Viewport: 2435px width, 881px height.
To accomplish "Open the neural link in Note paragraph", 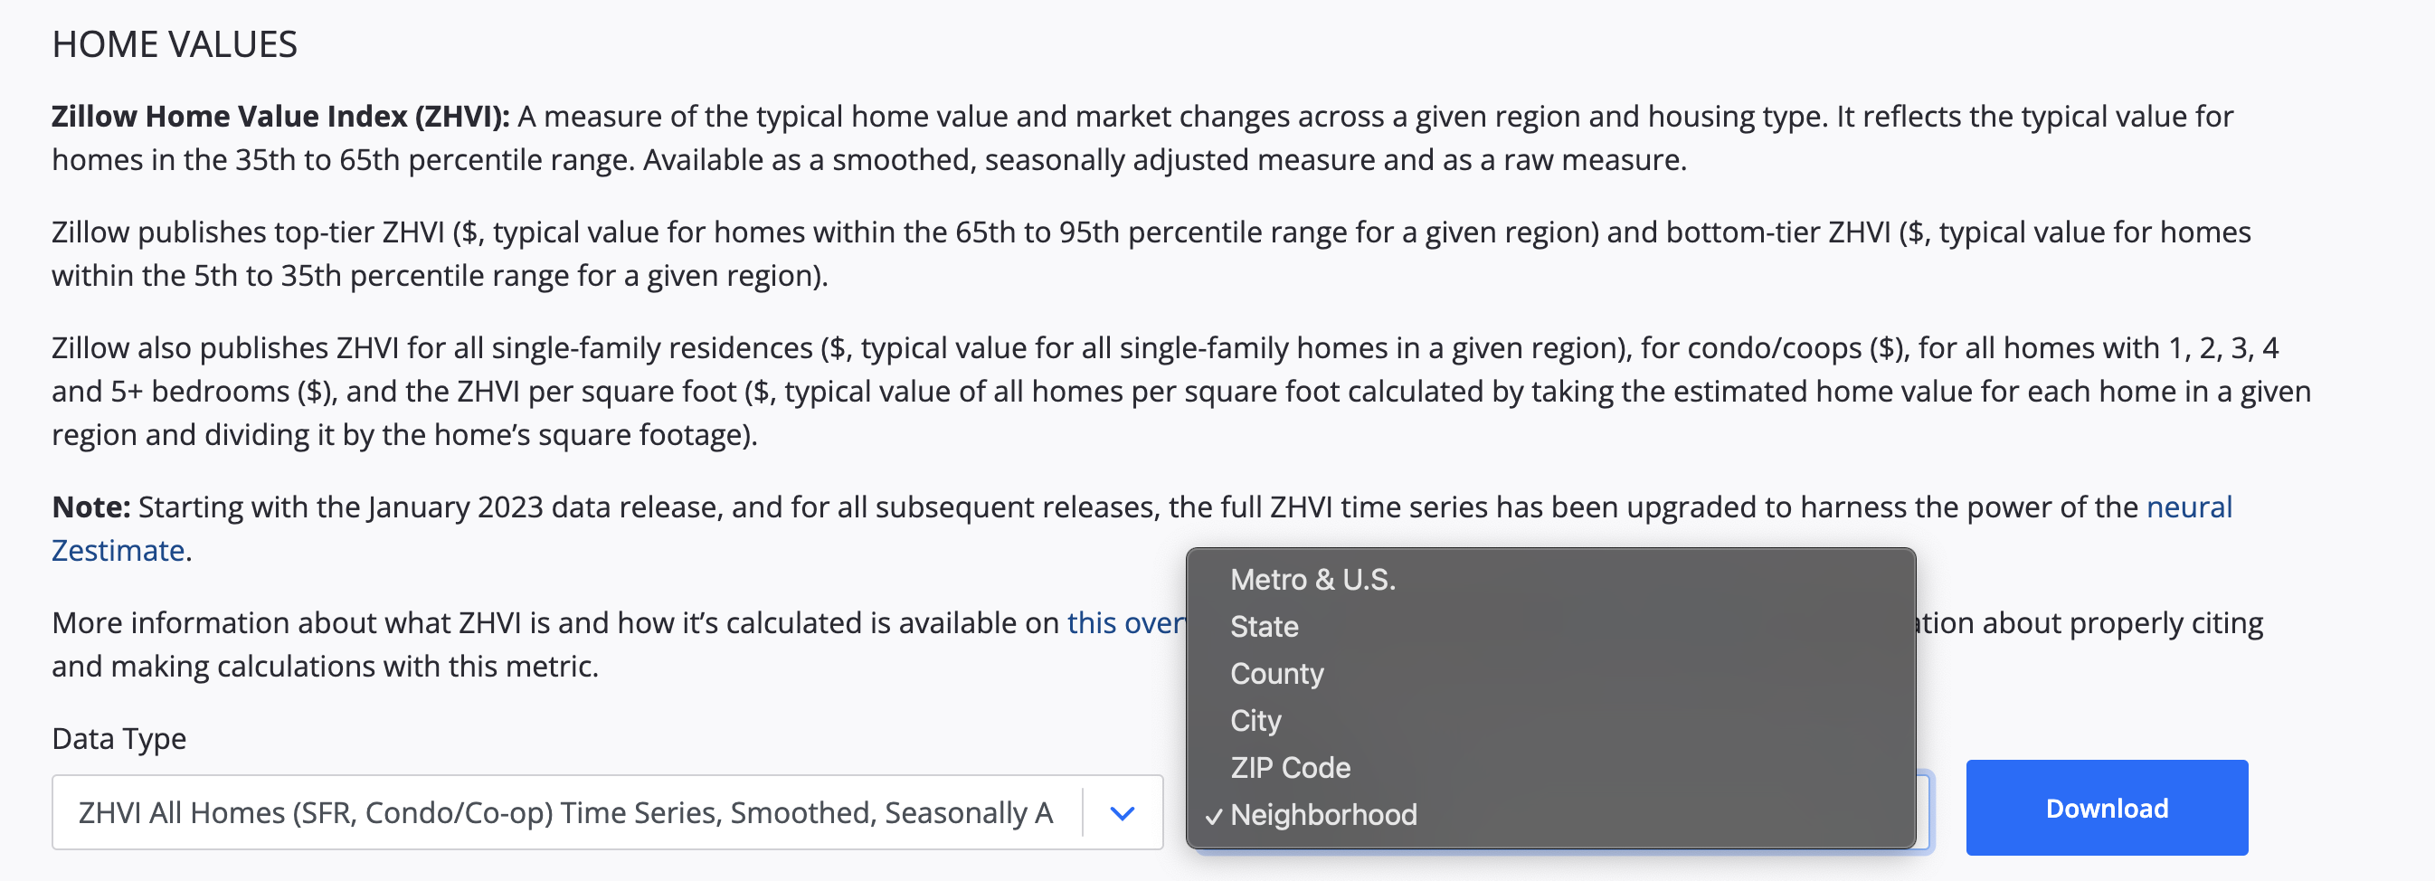I will point(2189,507).
